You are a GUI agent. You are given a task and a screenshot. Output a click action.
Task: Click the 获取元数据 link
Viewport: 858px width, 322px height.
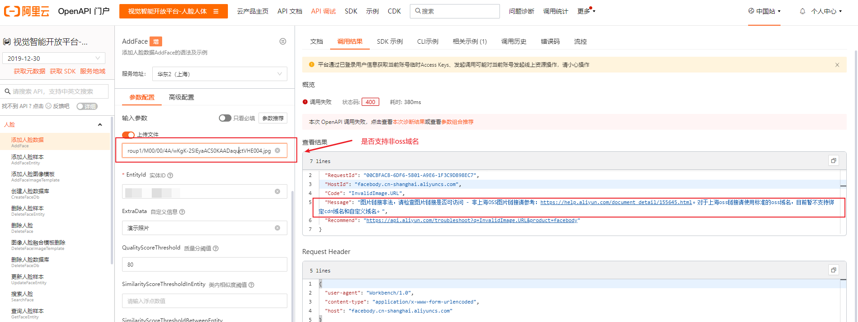click(x=30, y=71)
